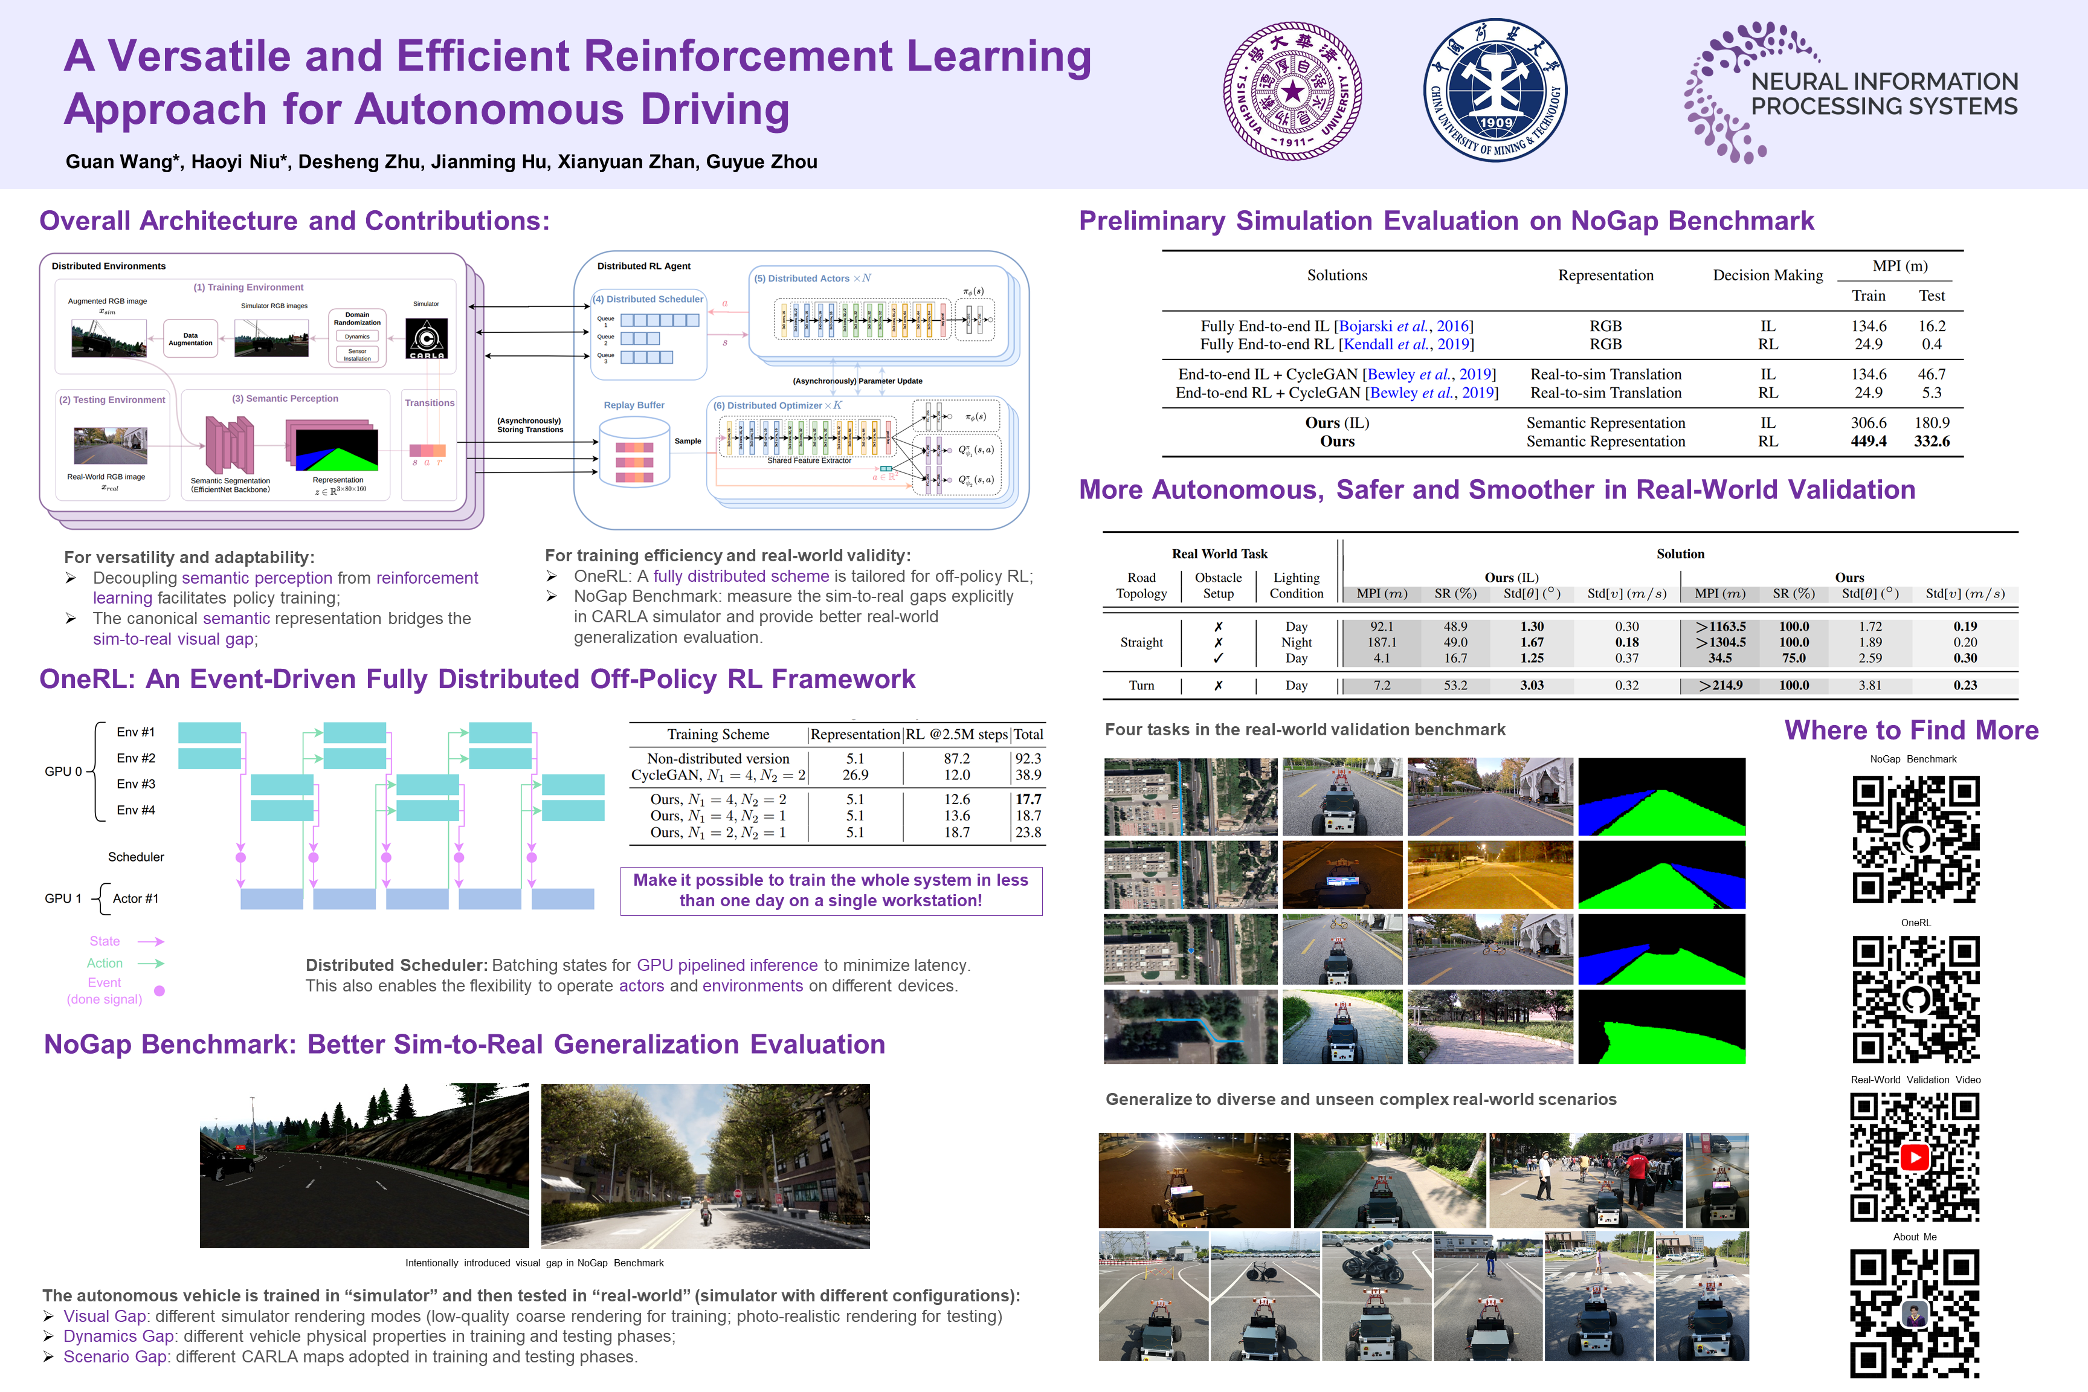Click the Kendall et al., 2019 citation

1407,344
